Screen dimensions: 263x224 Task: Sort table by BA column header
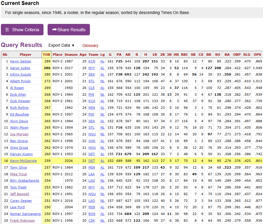[227, 55]
